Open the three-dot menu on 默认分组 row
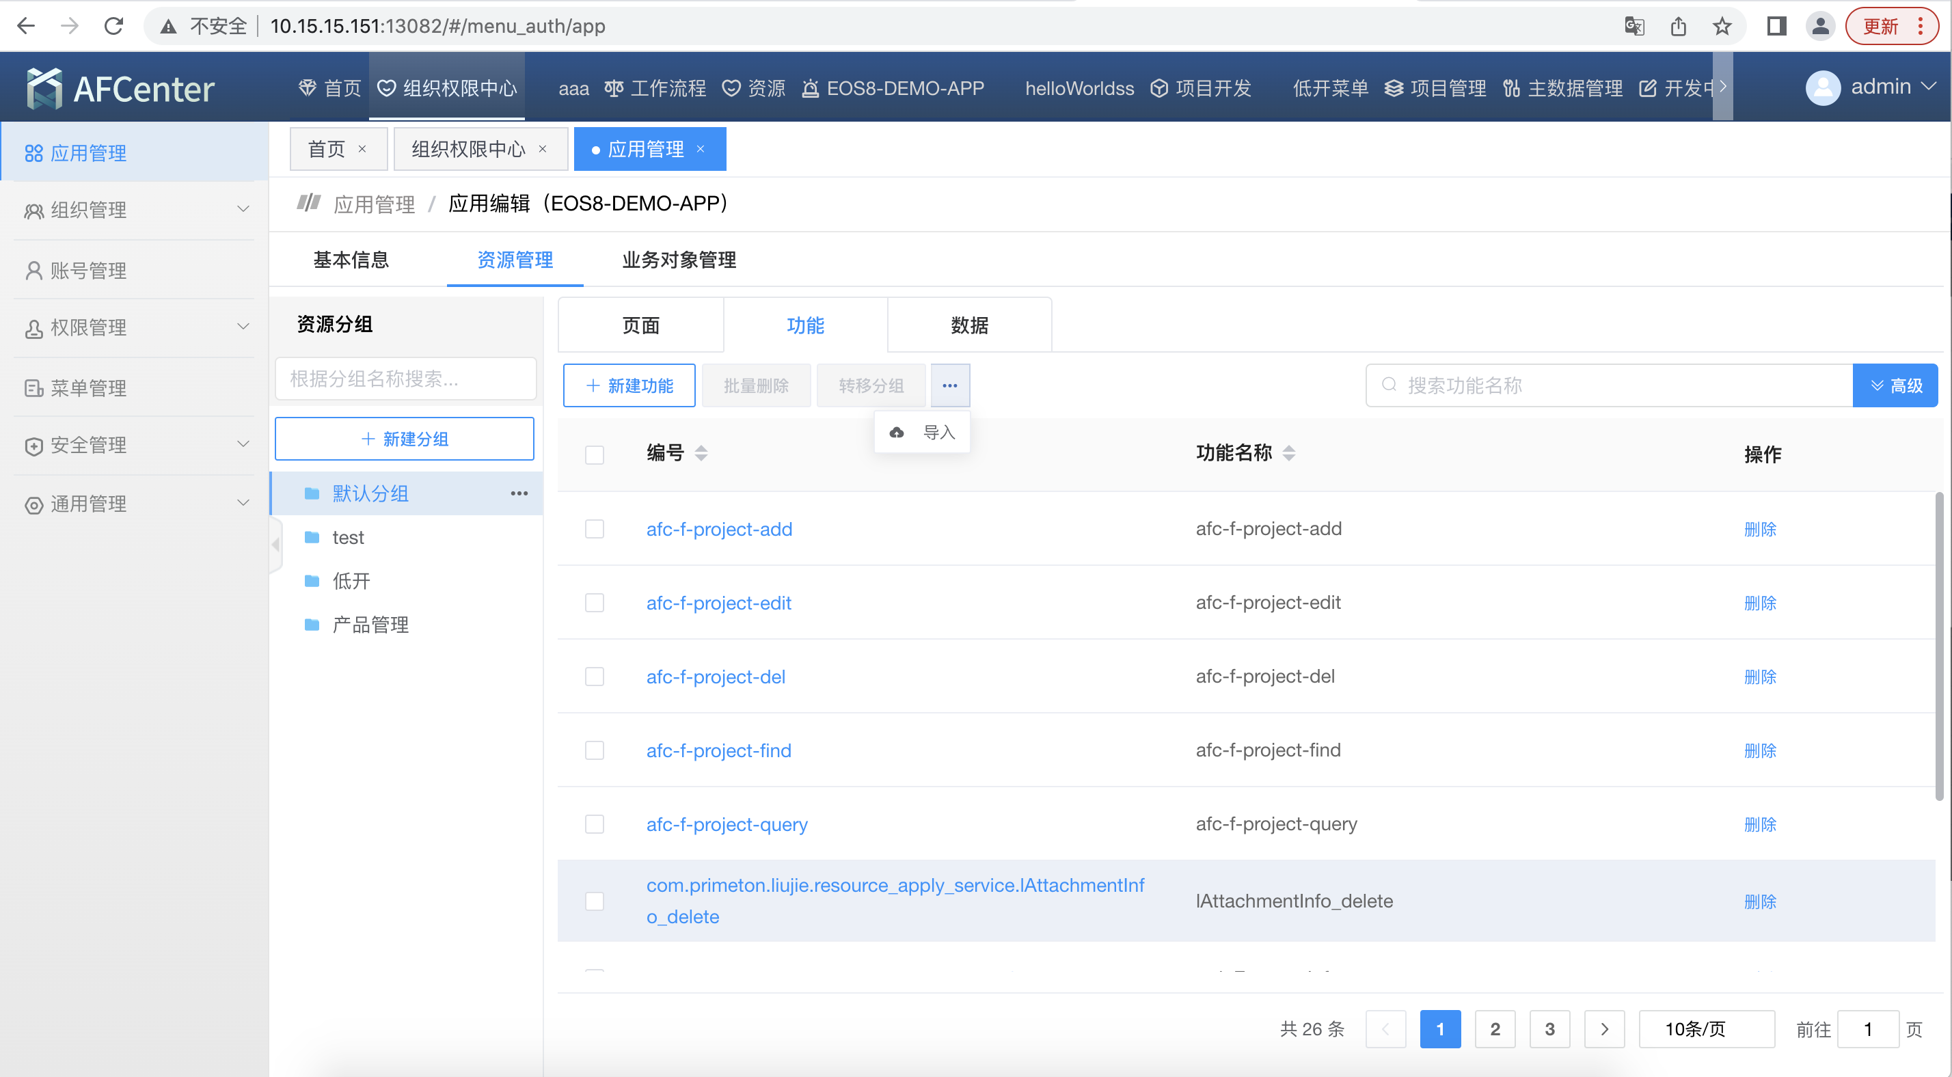 (519, 493)
